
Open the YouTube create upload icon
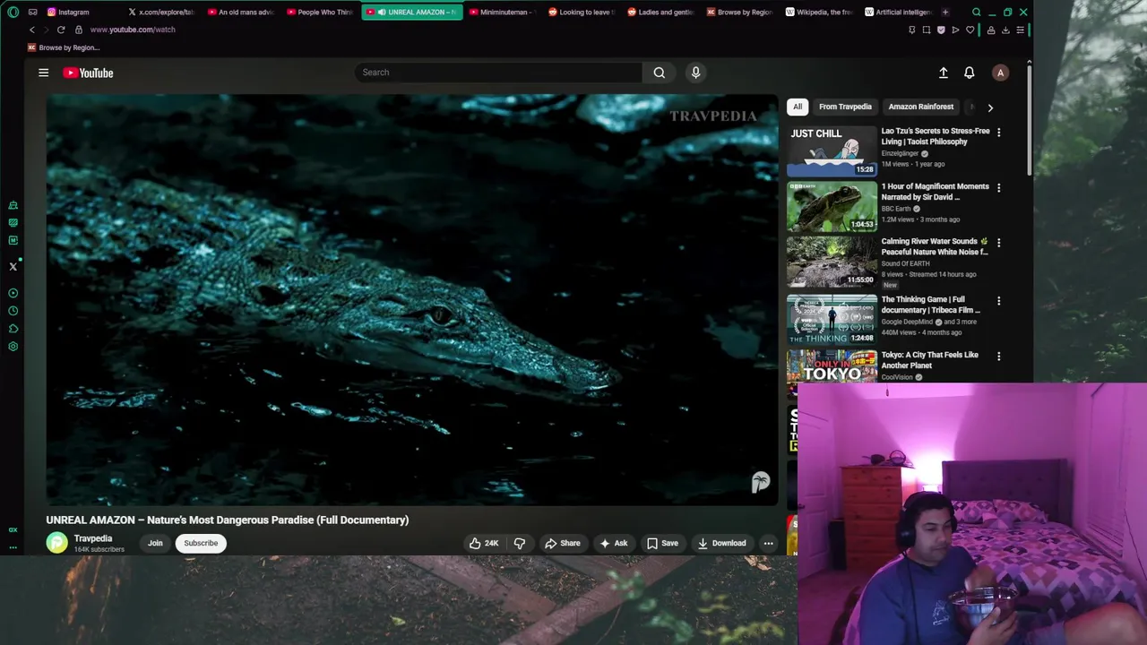click(x=943, y=73)
